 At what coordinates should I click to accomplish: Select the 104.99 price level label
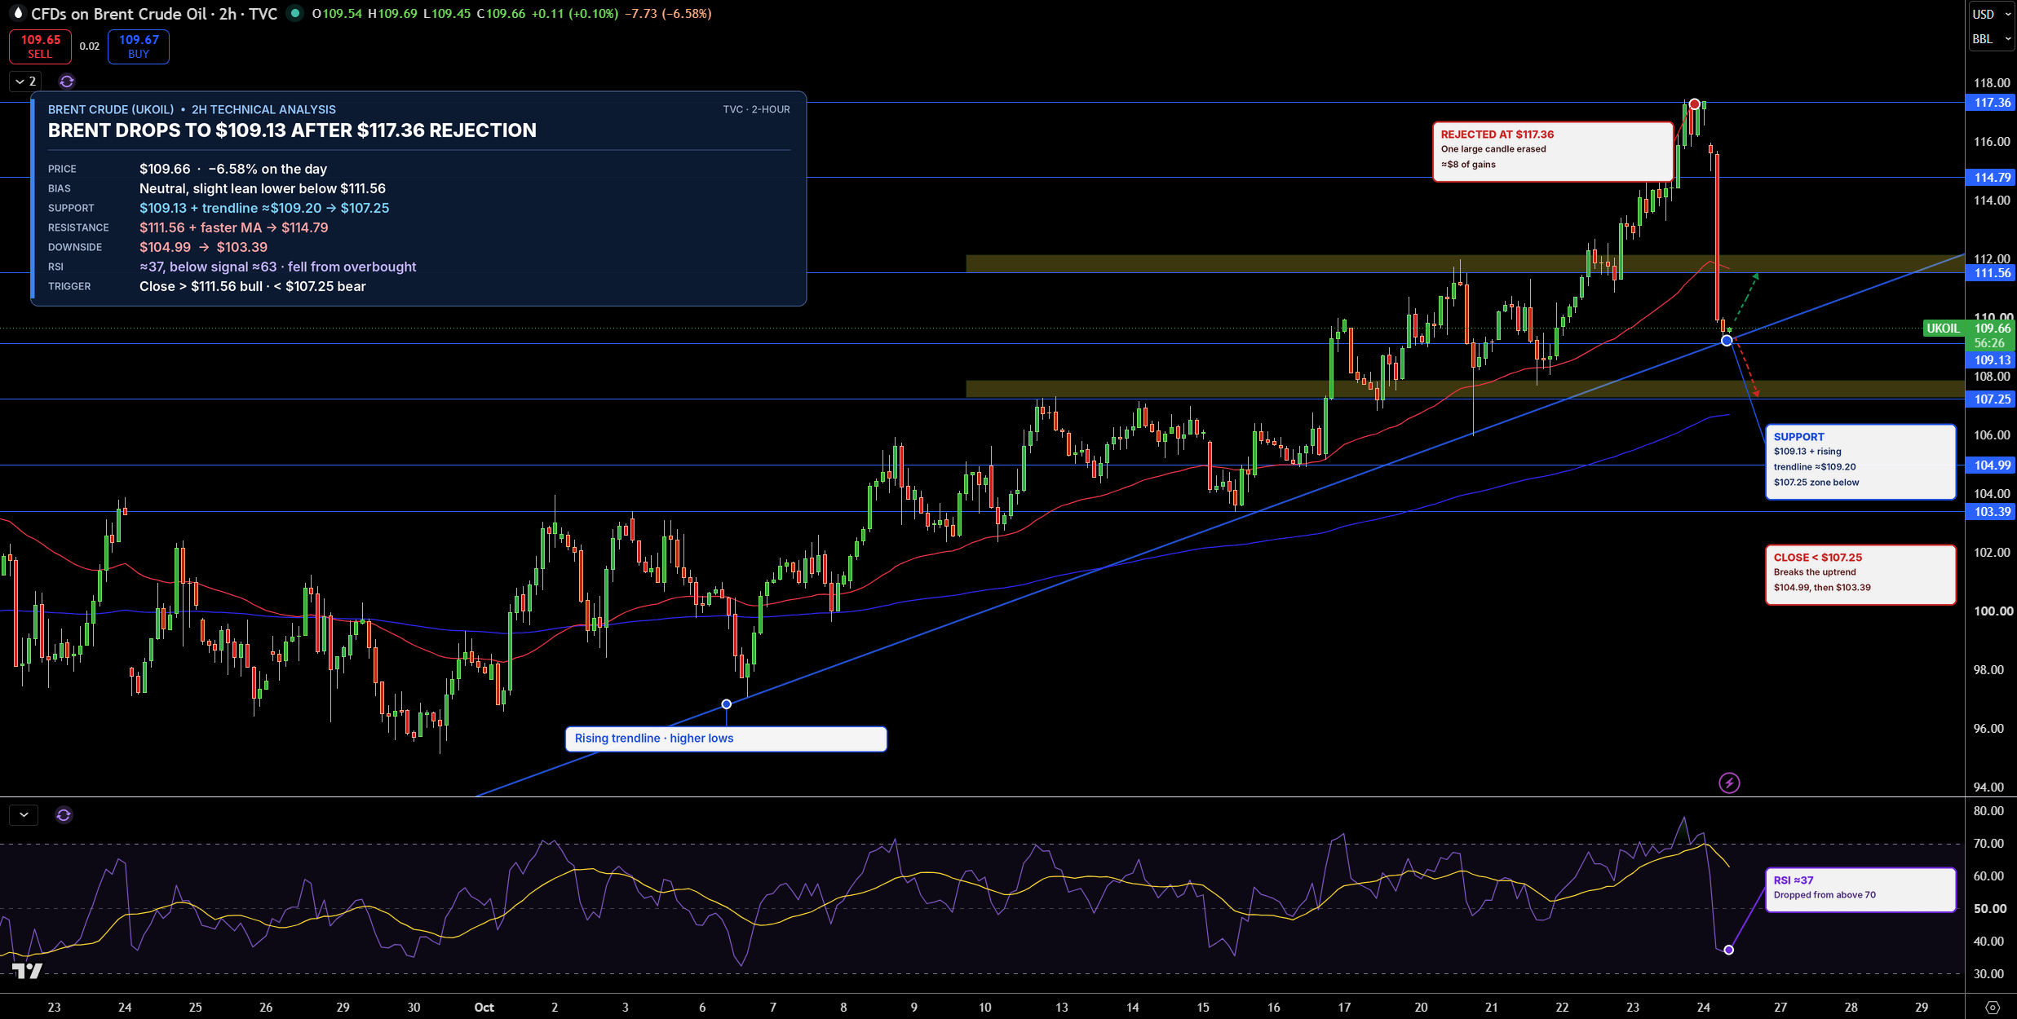(1991, 465)
